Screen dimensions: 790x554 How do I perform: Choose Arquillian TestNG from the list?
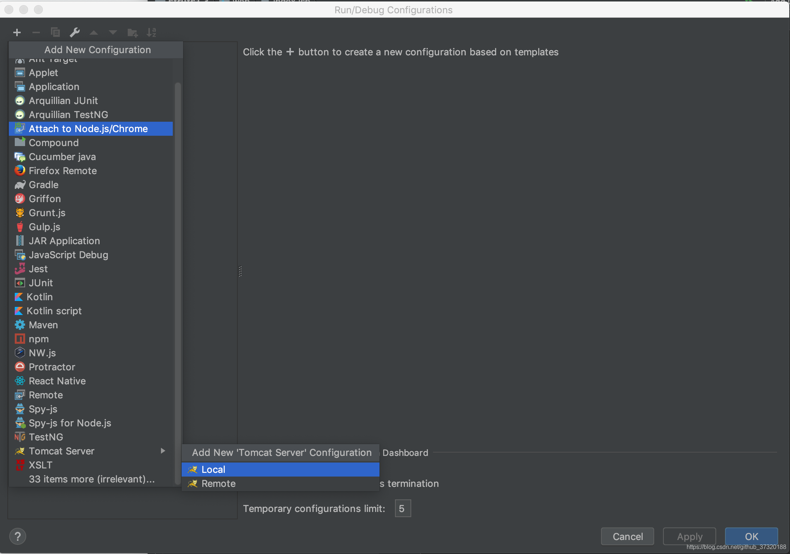pos(91,115)
